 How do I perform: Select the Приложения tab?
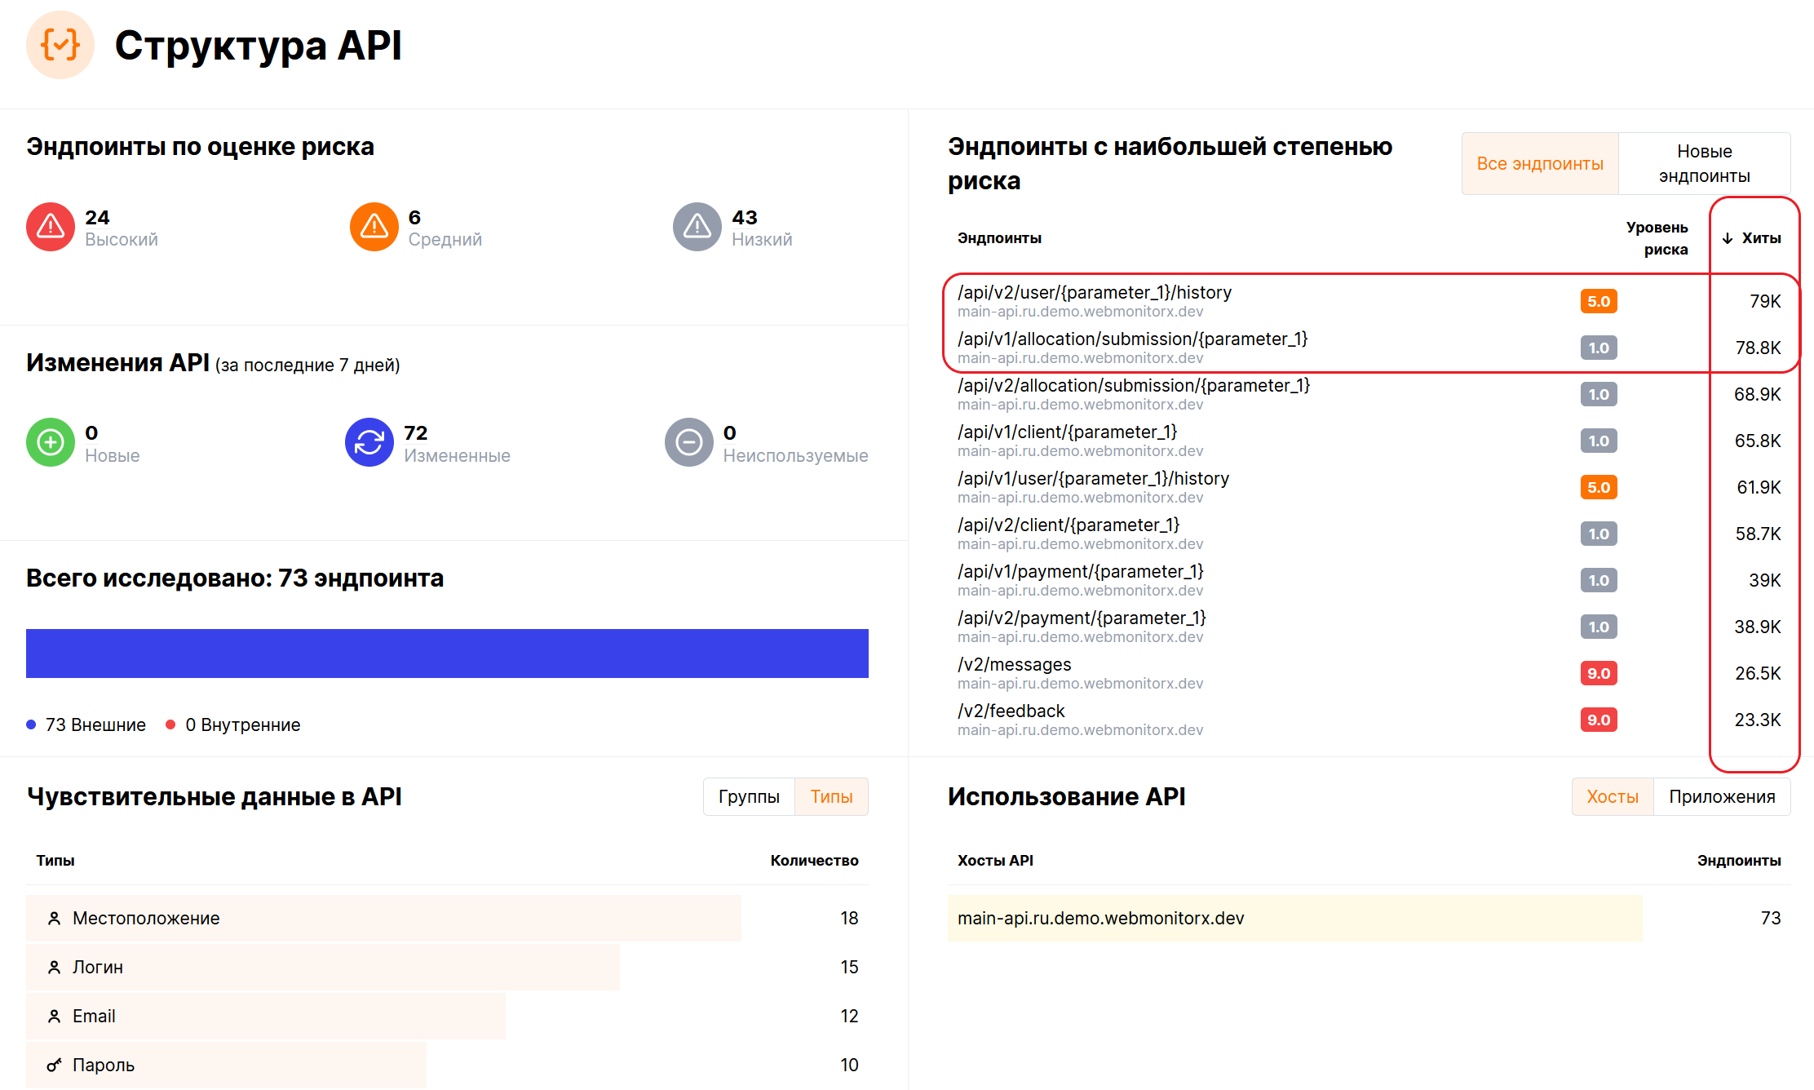point(1722,796)
